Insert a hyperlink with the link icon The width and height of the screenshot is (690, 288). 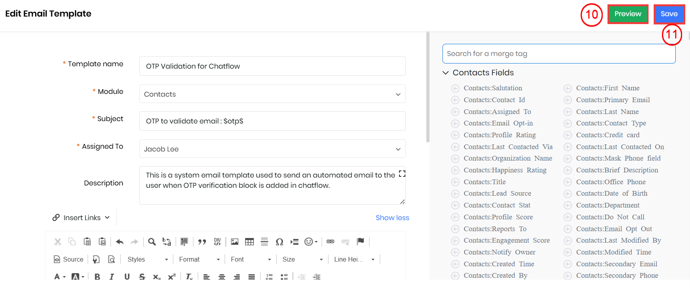point(330,241)
